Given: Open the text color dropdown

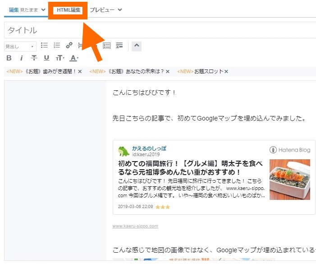Looking at the screenshot, I should pos(74,58).
